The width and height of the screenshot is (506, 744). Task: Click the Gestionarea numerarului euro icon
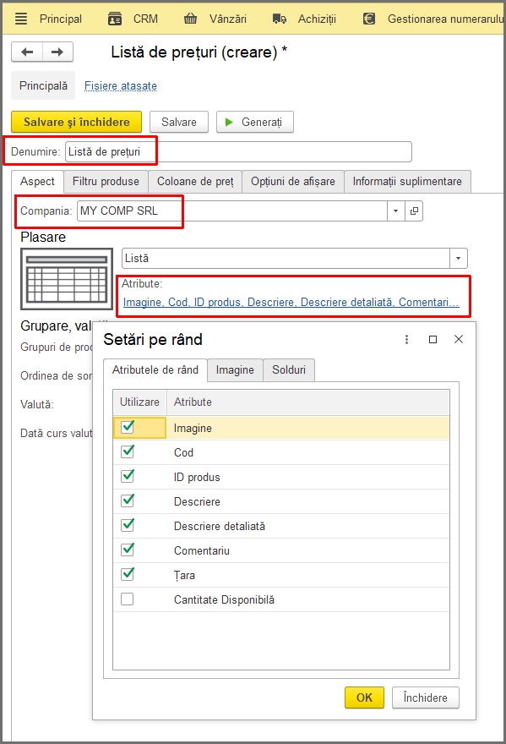(x=369, y=19)
